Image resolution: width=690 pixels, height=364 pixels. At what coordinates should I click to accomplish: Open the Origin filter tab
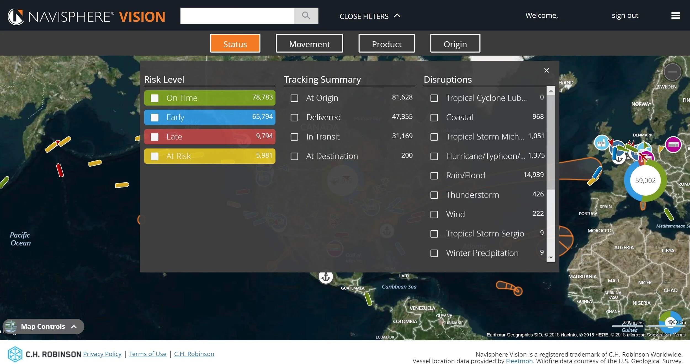click(x=455, y=44)
